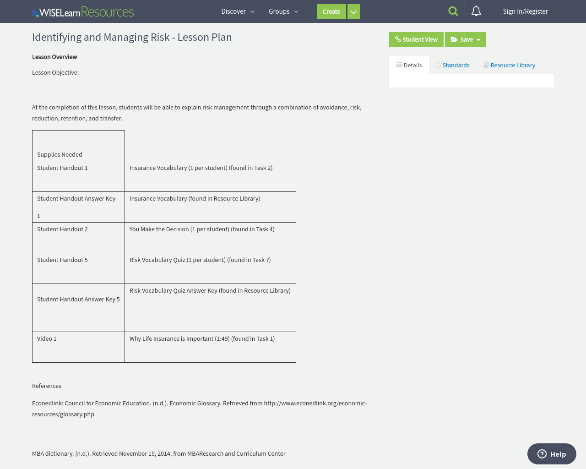Switch to the Resource Library tab
The height and width of the screenshot is (469, 586).
click(513, 65)
